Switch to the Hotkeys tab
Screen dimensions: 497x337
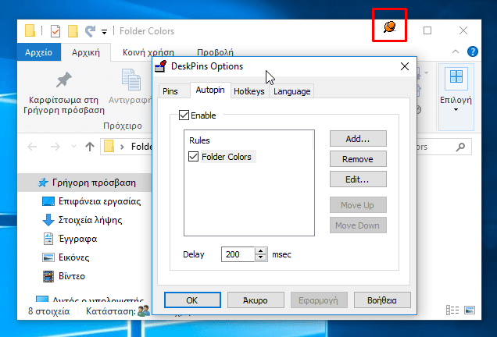point(249,91)
